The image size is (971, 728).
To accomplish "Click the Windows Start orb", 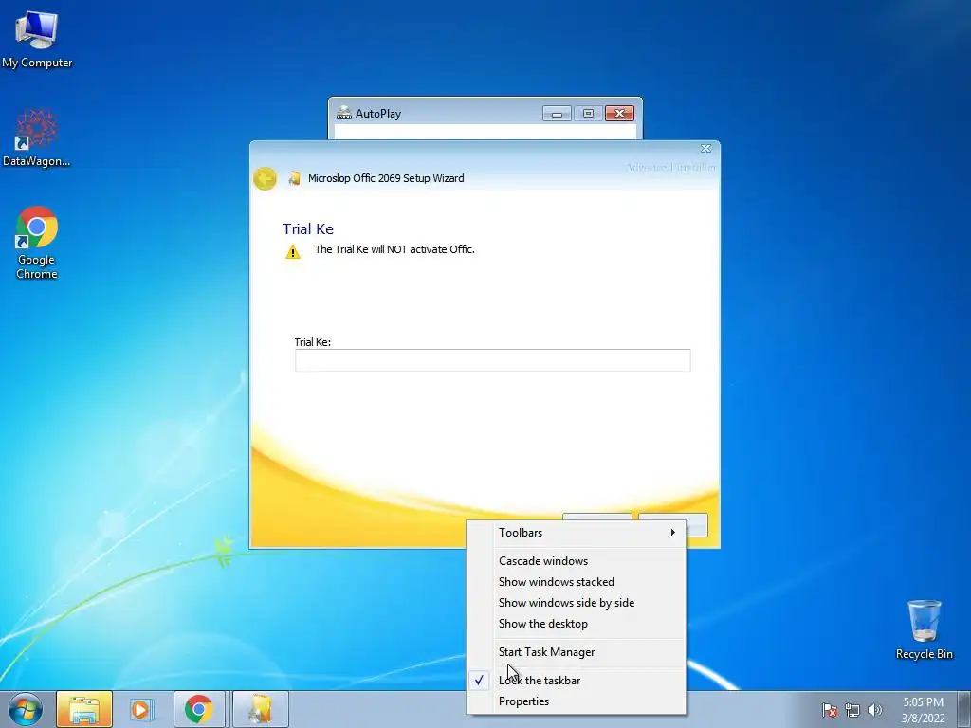I will pyautogui.click(x=26, y=709).
